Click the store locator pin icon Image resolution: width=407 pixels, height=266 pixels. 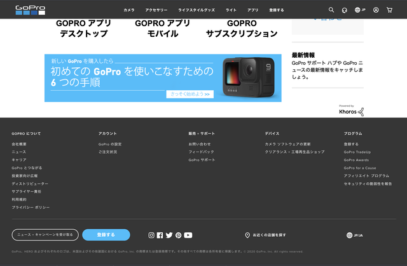(247, 235)
